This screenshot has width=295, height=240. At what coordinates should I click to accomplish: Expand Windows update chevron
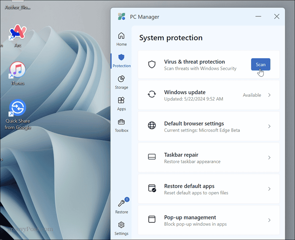[x=269, y=95]
